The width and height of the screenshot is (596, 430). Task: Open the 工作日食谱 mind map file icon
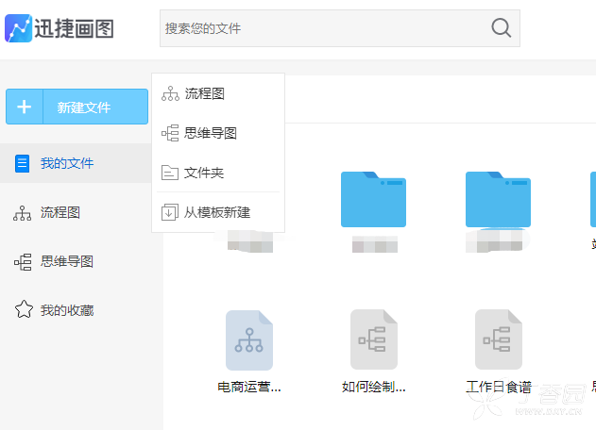coord(499,339)
